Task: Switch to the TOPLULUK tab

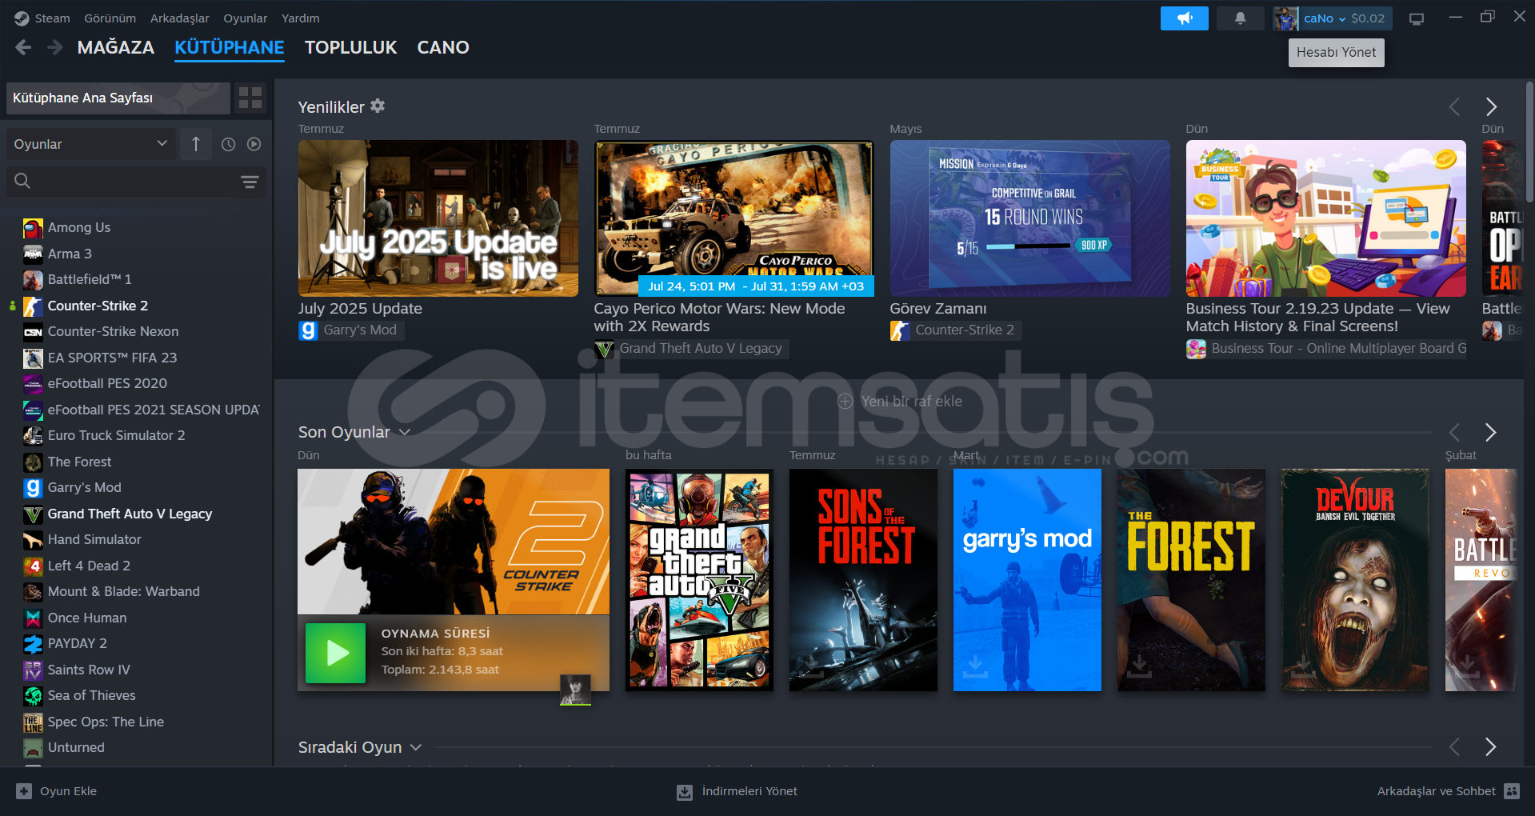Action: 351,47
